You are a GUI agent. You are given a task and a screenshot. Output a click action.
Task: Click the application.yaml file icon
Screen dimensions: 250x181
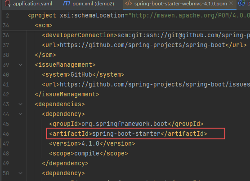point(7,3)
